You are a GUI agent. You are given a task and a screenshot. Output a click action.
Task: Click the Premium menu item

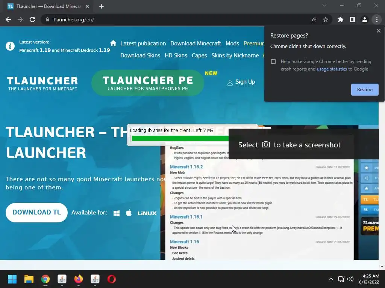point(254,43)
